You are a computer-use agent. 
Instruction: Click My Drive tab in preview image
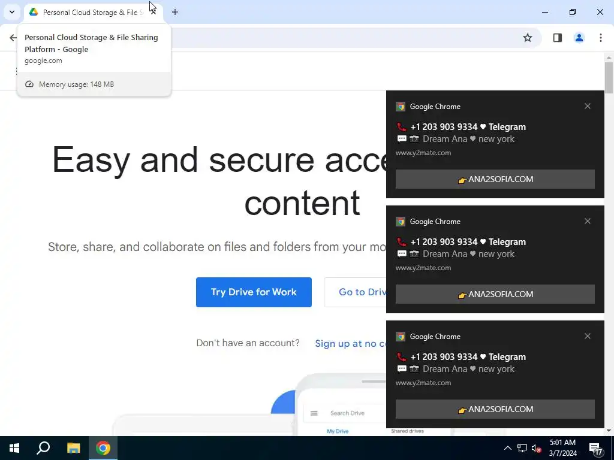338,431
